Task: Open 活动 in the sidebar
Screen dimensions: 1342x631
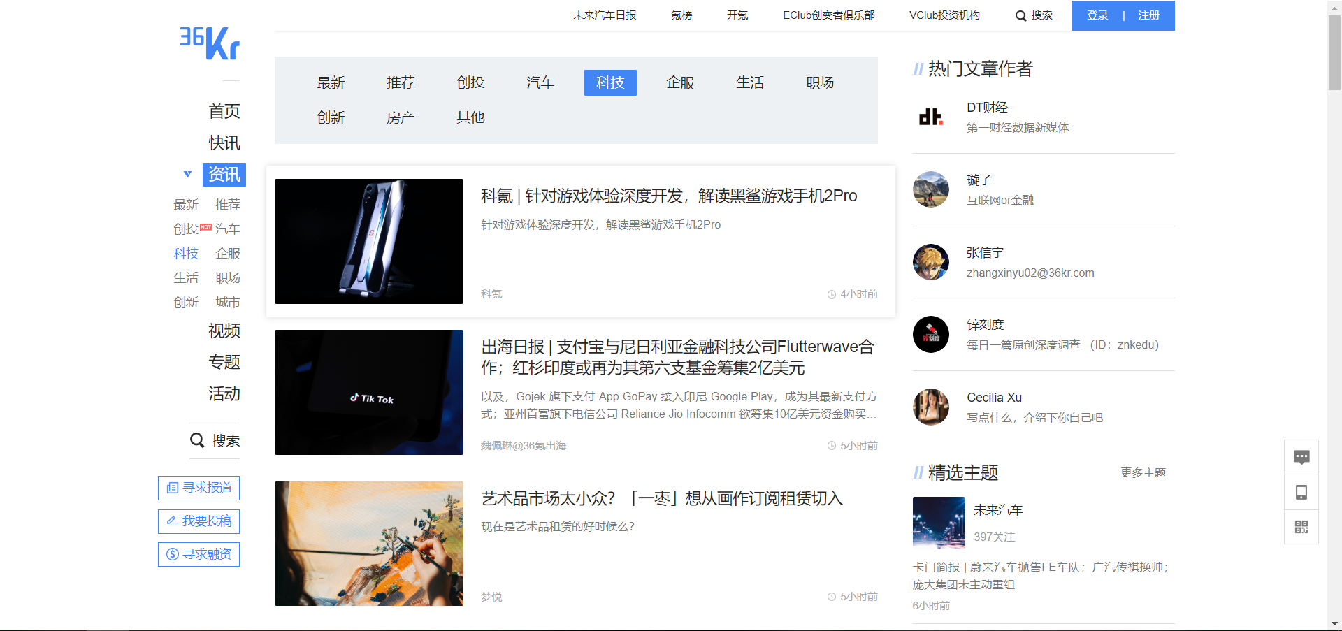Action: point(224,393)
